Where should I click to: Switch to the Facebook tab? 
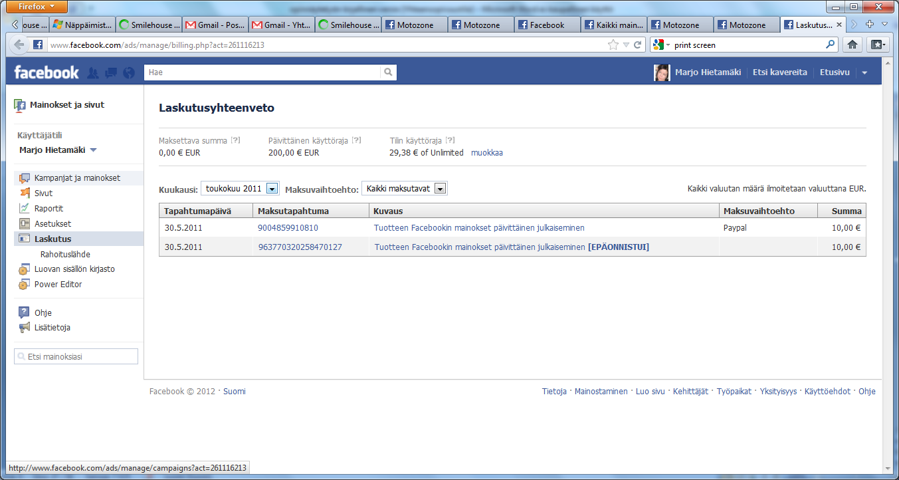click(x=547, y=25)
